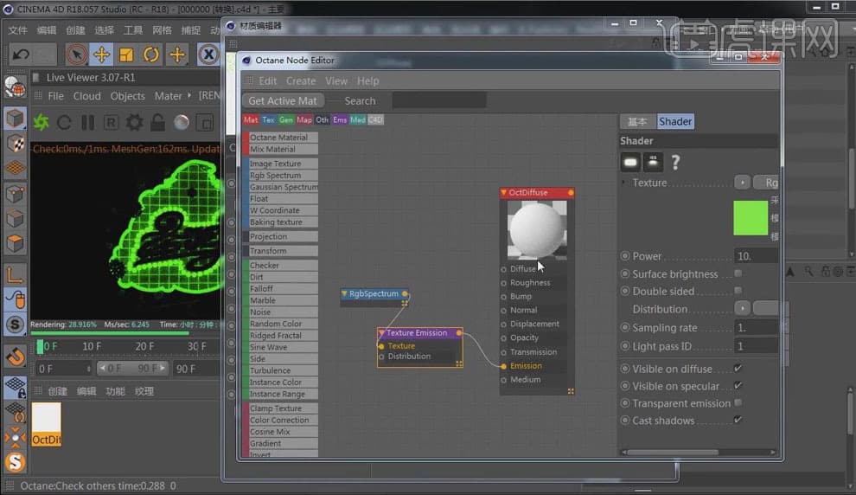856x495 pixels.
Task: Click the workplane grid icon in left sidebar
Action: tap(16, 168)
